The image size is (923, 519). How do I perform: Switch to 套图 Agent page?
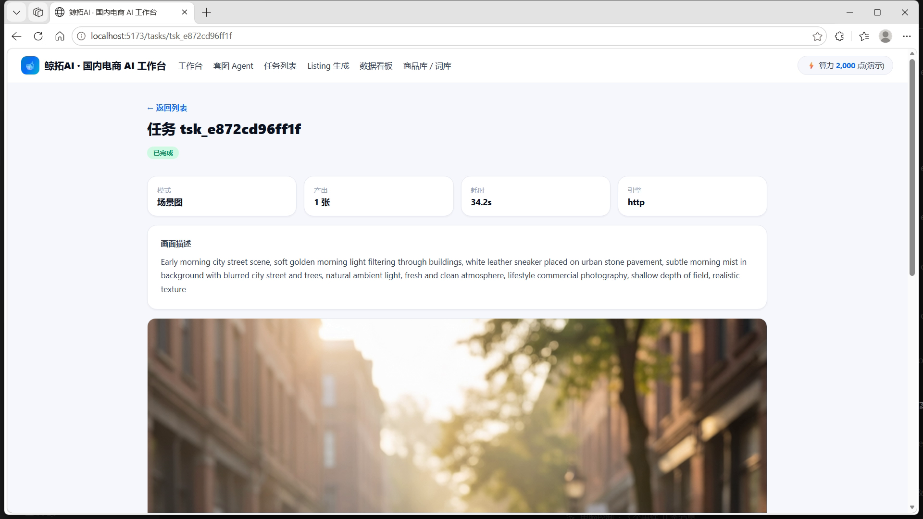click(x=233, y=66)
